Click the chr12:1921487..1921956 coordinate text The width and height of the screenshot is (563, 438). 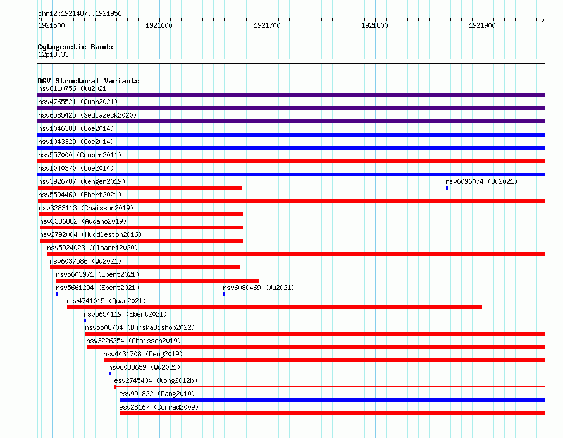pos(80,13)
